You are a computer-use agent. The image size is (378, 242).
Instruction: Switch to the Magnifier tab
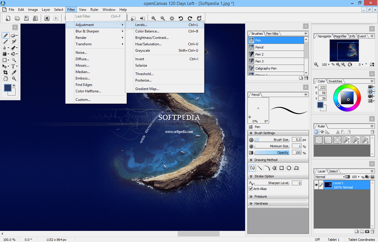click(x=340, y=36)
